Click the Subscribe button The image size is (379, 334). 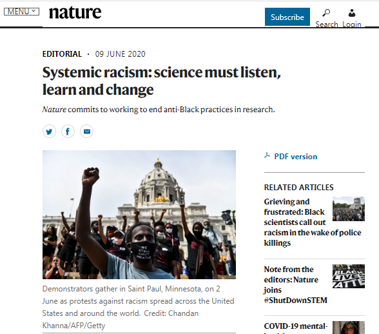(x=287, y=17)
